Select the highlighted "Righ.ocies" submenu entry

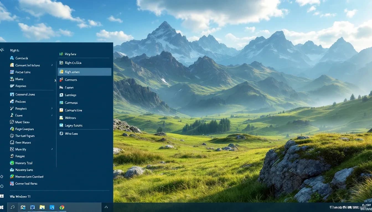pyautogui.click(x=84, y=72)
